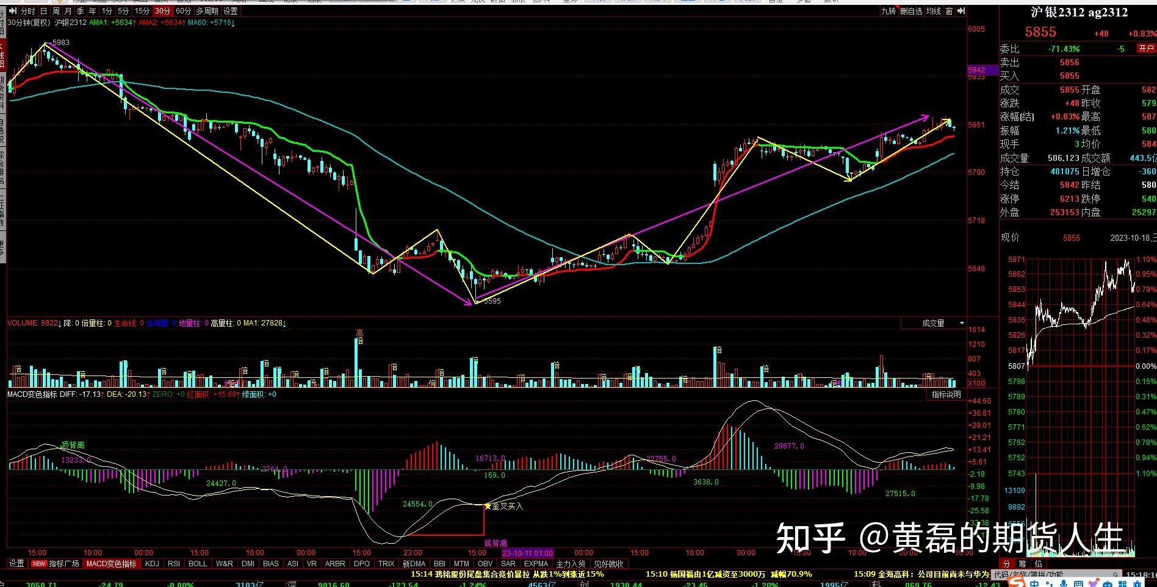Select the 周 weekly period
This screenshot has width=1157, height=587.
pos(56,11)
